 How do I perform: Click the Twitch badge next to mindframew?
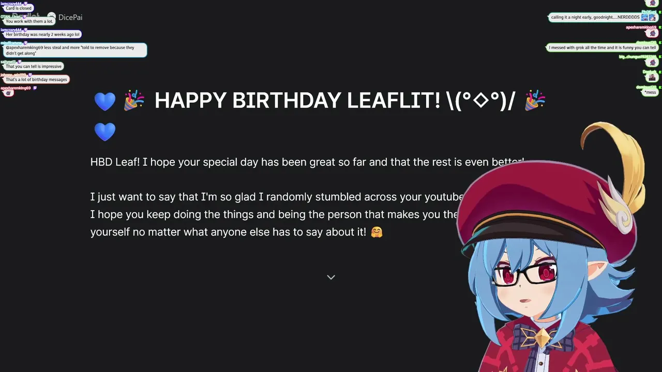tap(24, 43)
